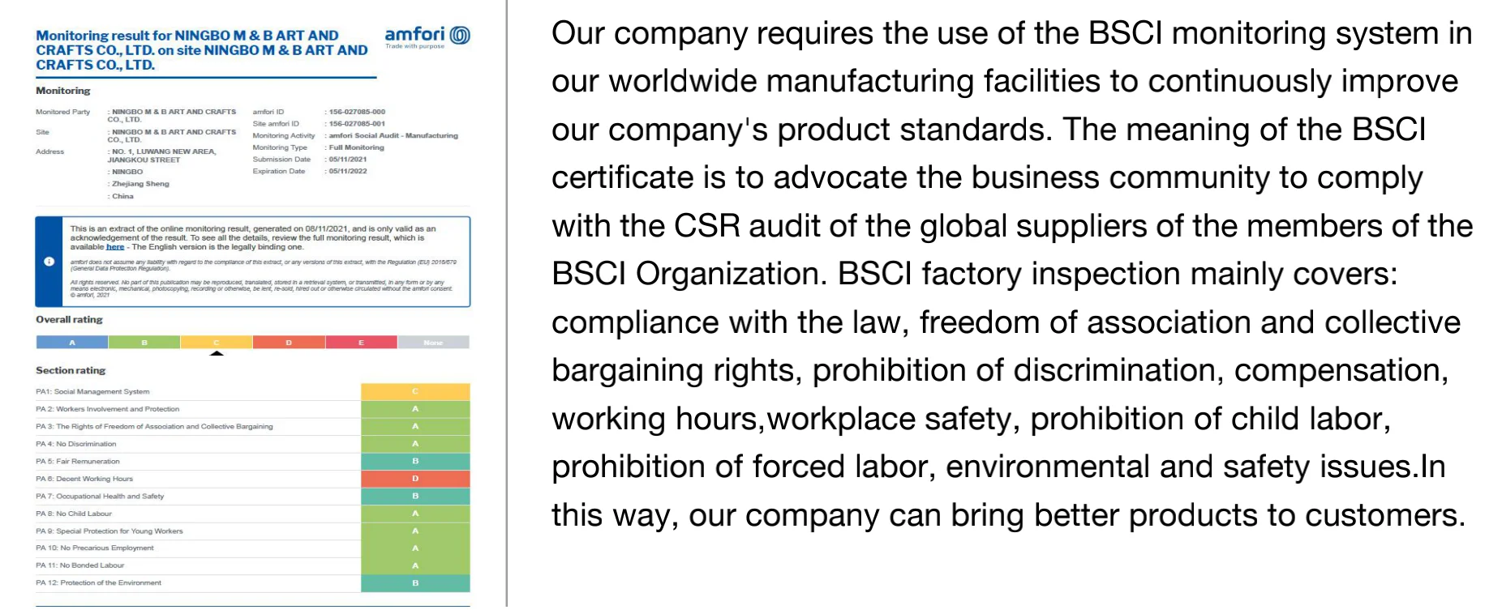Click the Expiration Date value 05/11/2022
The image size is (1502, 614).
348,172
